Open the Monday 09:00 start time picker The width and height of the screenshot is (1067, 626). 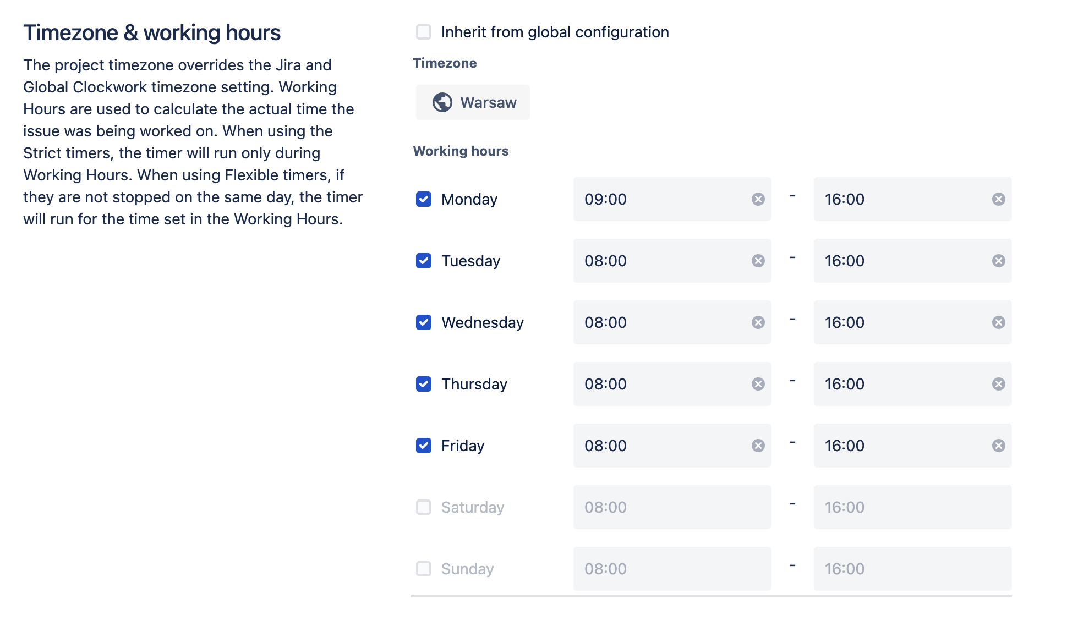[x=660, y=199]
